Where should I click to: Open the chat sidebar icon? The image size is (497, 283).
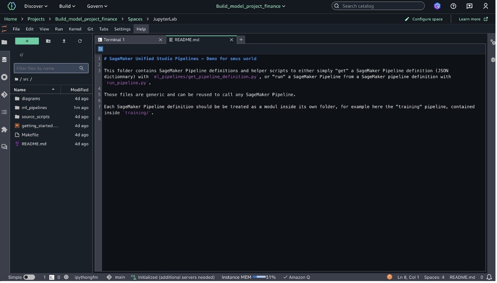4,147
